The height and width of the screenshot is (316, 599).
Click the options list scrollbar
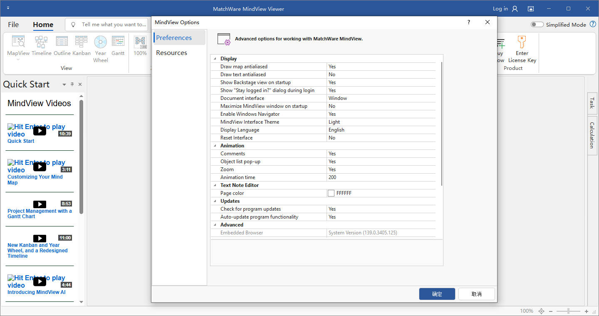(x=441, y=124)
